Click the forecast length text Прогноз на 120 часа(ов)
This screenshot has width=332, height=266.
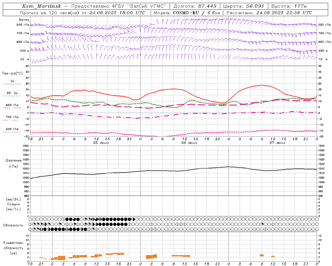pos(50,13)
